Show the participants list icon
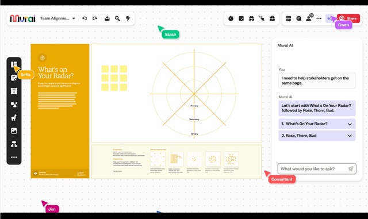The height and width of the screenshot is (219, 368). (309, 18)
